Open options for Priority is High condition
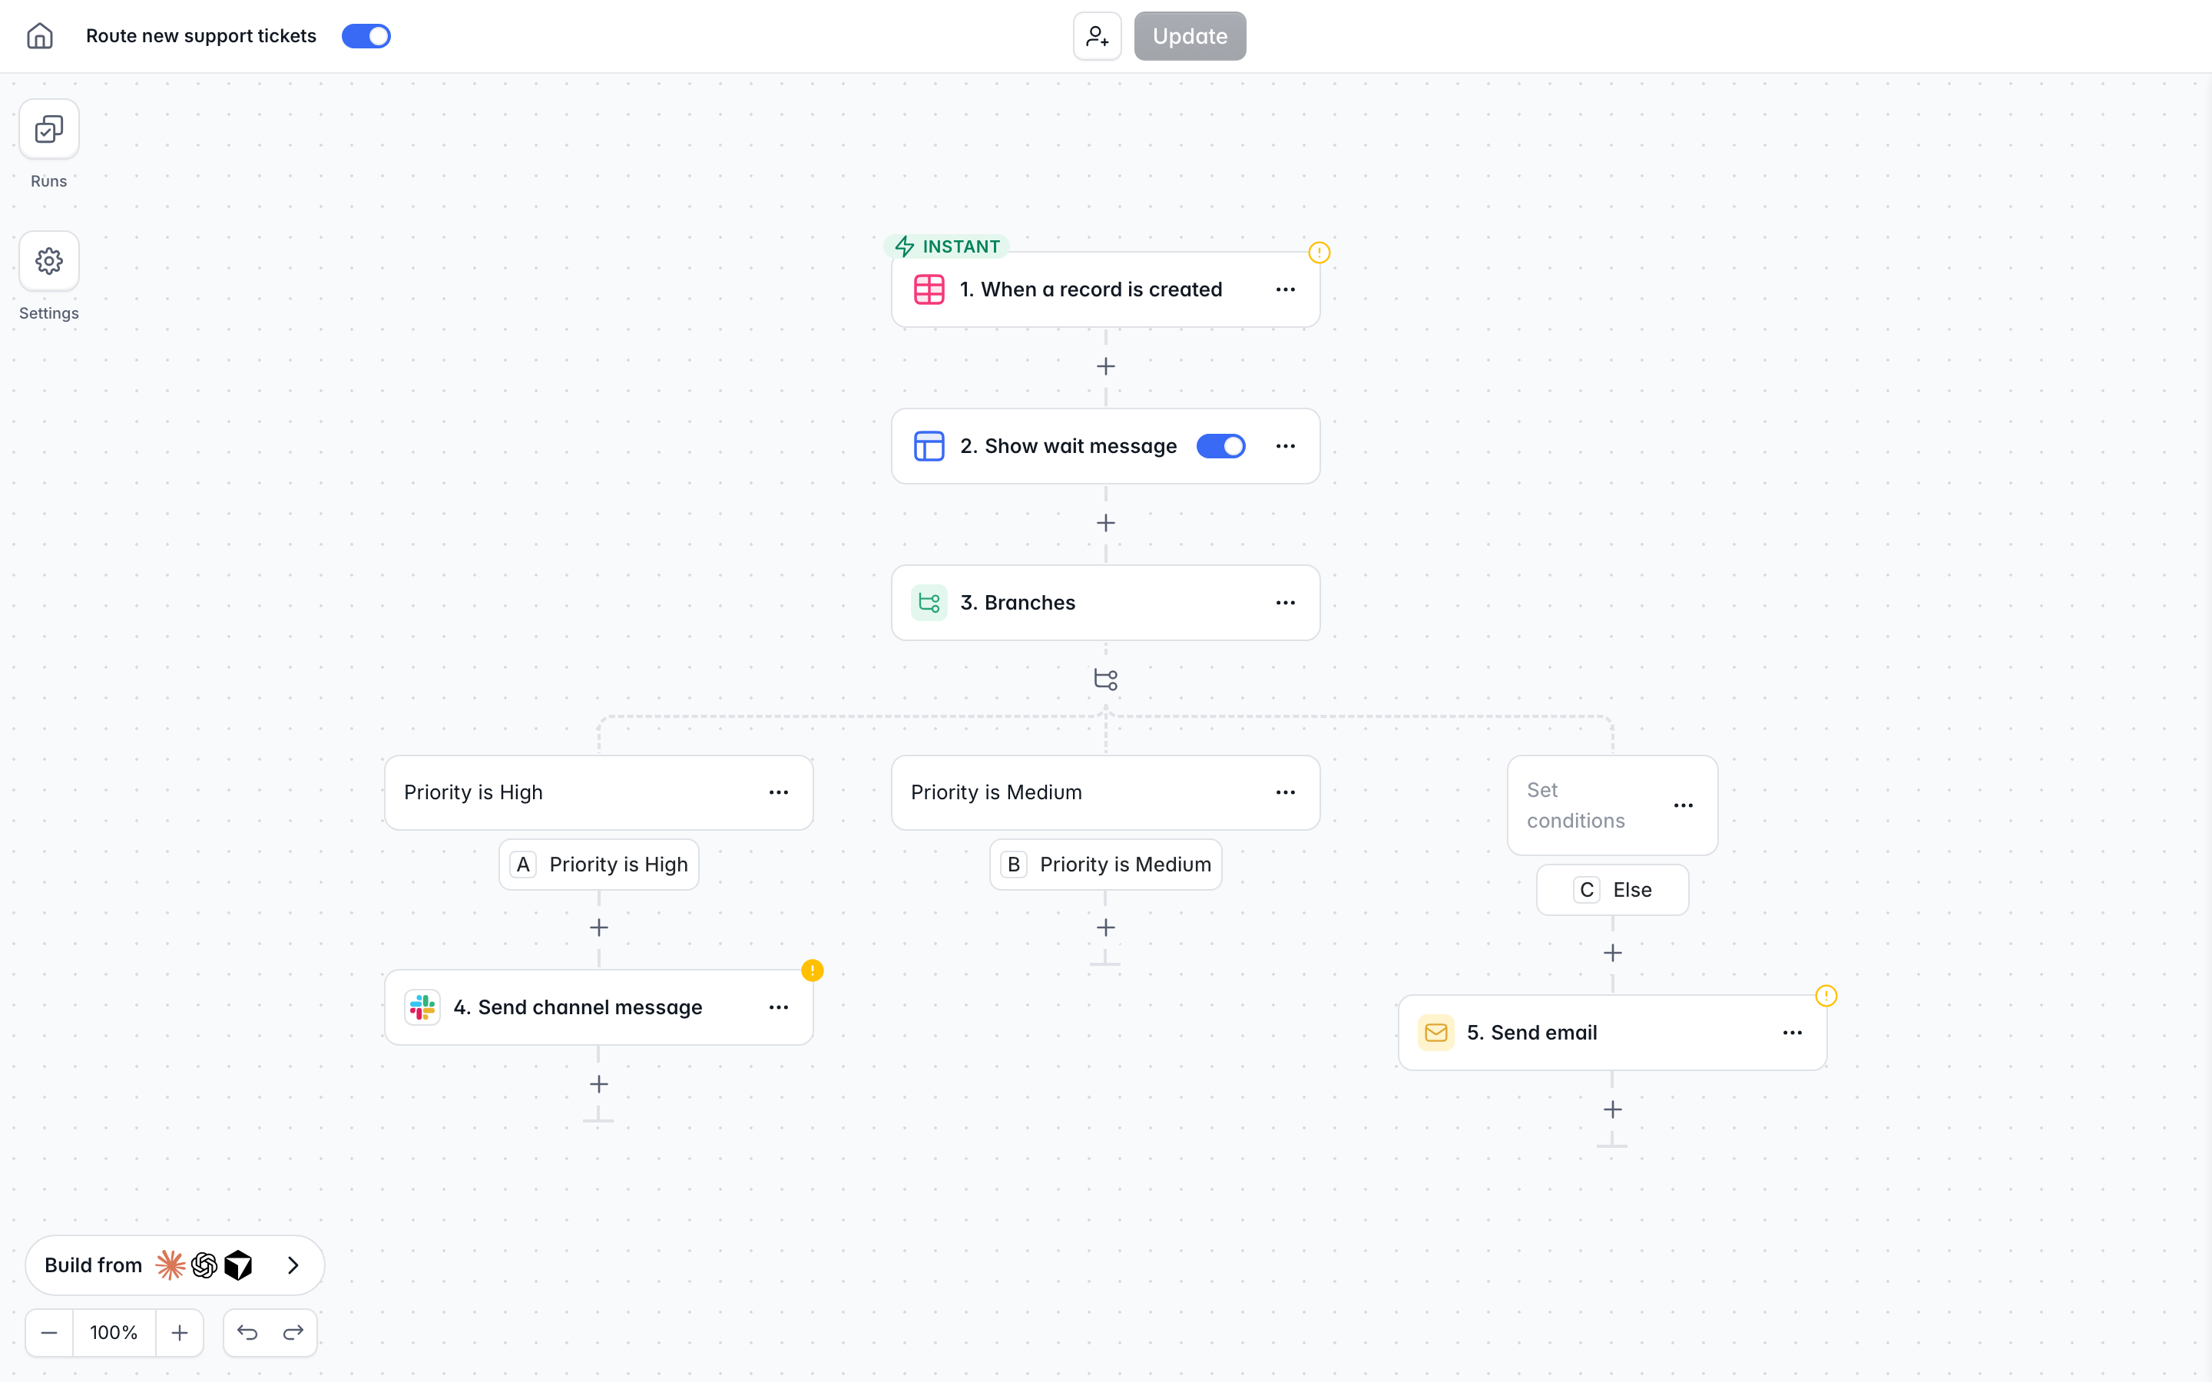 [779, 792]
